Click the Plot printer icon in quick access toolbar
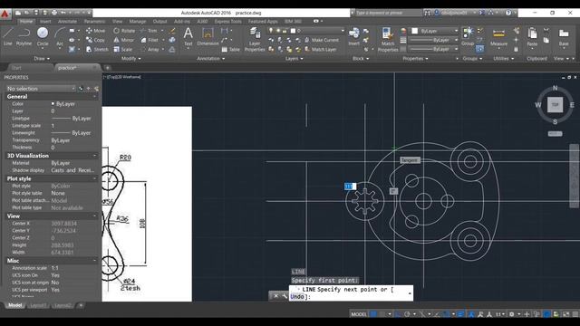Image resolution: width=580 pixels, height=326 pixels. tap(54, 13)
